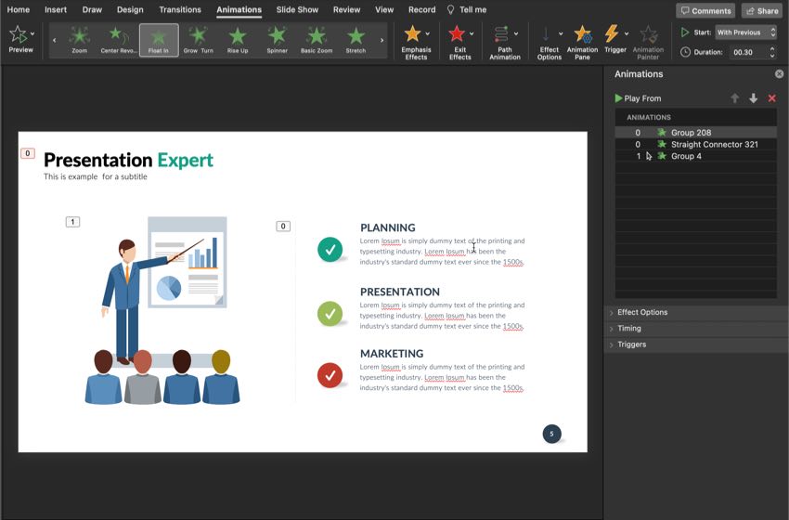Toggle the Animation Pane button
This screenshot has height=520, width=789.
point(582,43)
